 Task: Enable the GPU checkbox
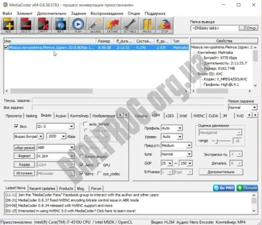(x=99, y=164)
